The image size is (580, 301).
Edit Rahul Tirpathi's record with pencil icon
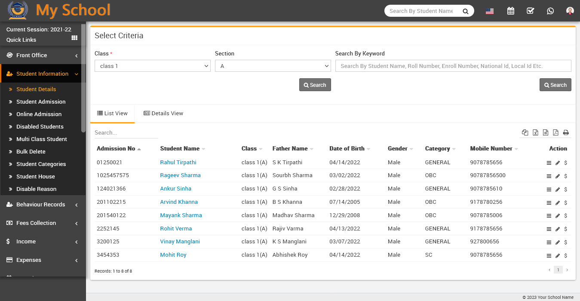pyautogui.click(x=558, y=163)
